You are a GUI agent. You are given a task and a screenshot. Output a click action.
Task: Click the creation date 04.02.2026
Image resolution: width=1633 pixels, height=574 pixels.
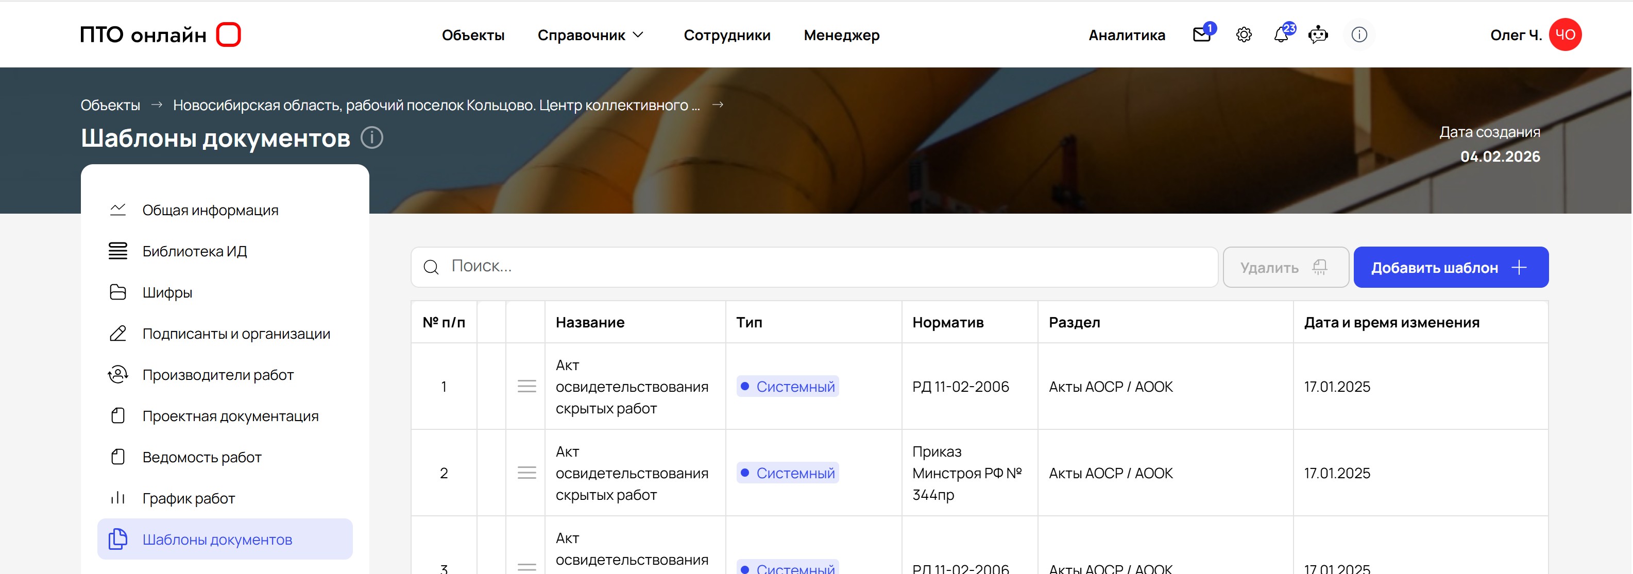point(1500,156)
